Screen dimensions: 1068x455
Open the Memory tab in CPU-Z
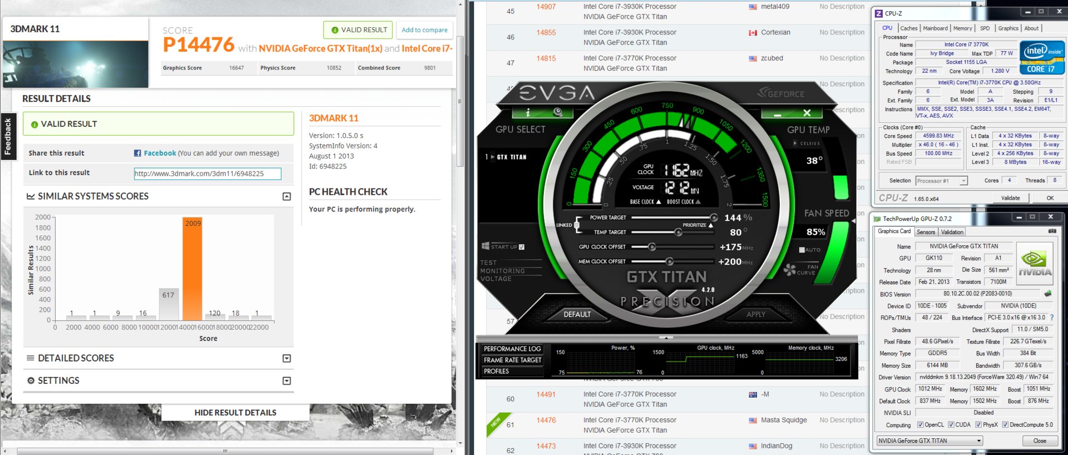point(962,28)
